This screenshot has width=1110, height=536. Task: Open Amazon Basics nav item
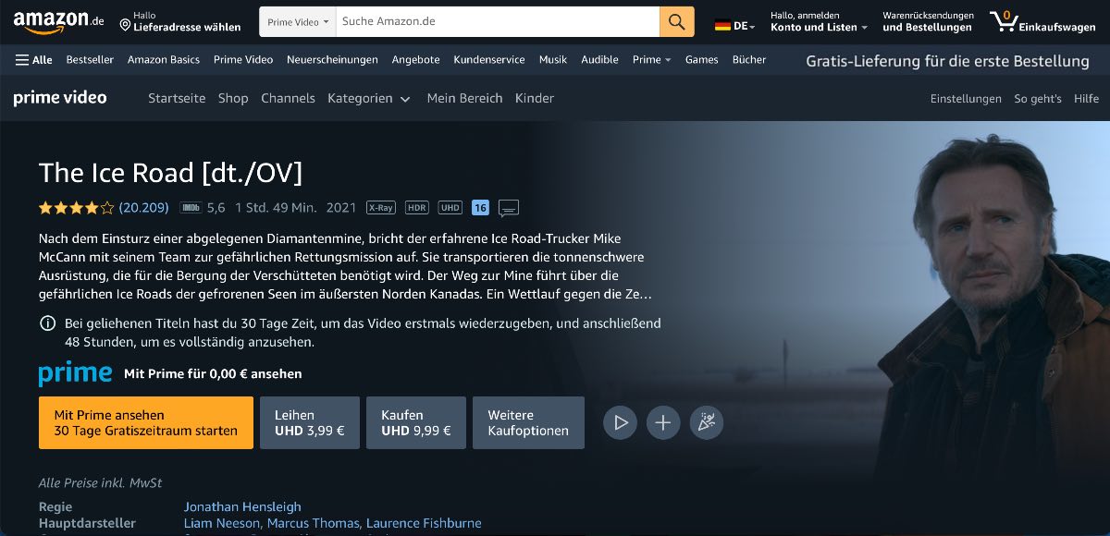(164, 59)
